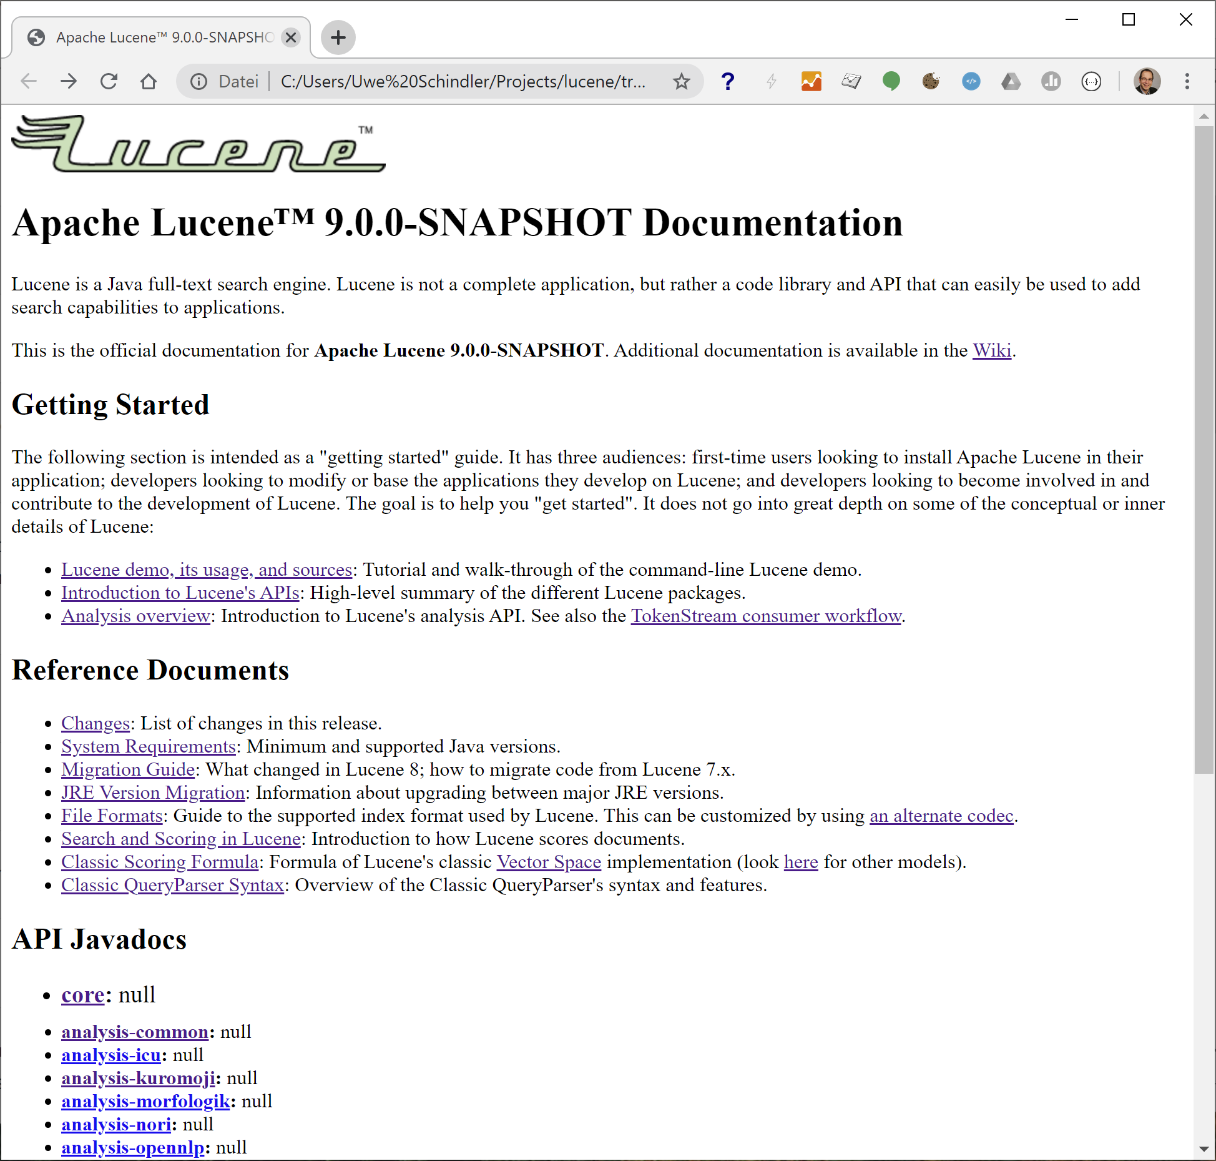Viewport: 1216px width, 1161px height.
Task: Open the System Requirements link
Action: [149, 746]
